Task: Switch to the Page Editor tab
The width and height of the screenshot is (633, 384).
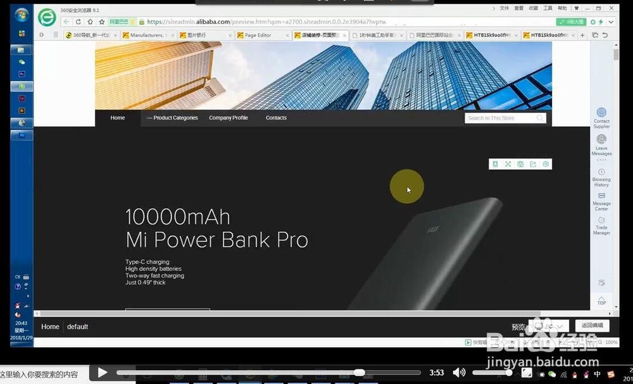Action: [x=263, y=35]
